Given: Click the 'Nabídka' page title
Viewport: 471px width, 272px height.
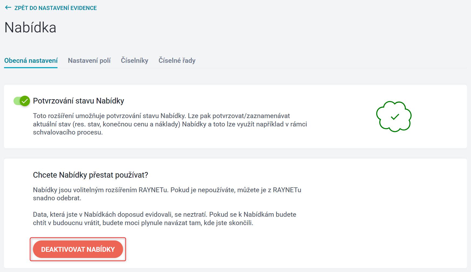Looking at the screenshot, I should tap(30, 27).
